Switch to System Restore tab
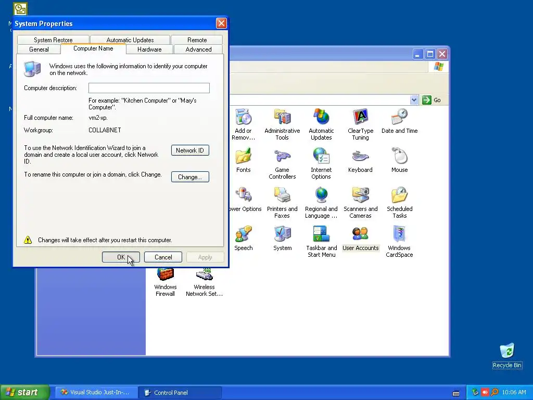This screenshot has height=400, width=533. [53, 40]
